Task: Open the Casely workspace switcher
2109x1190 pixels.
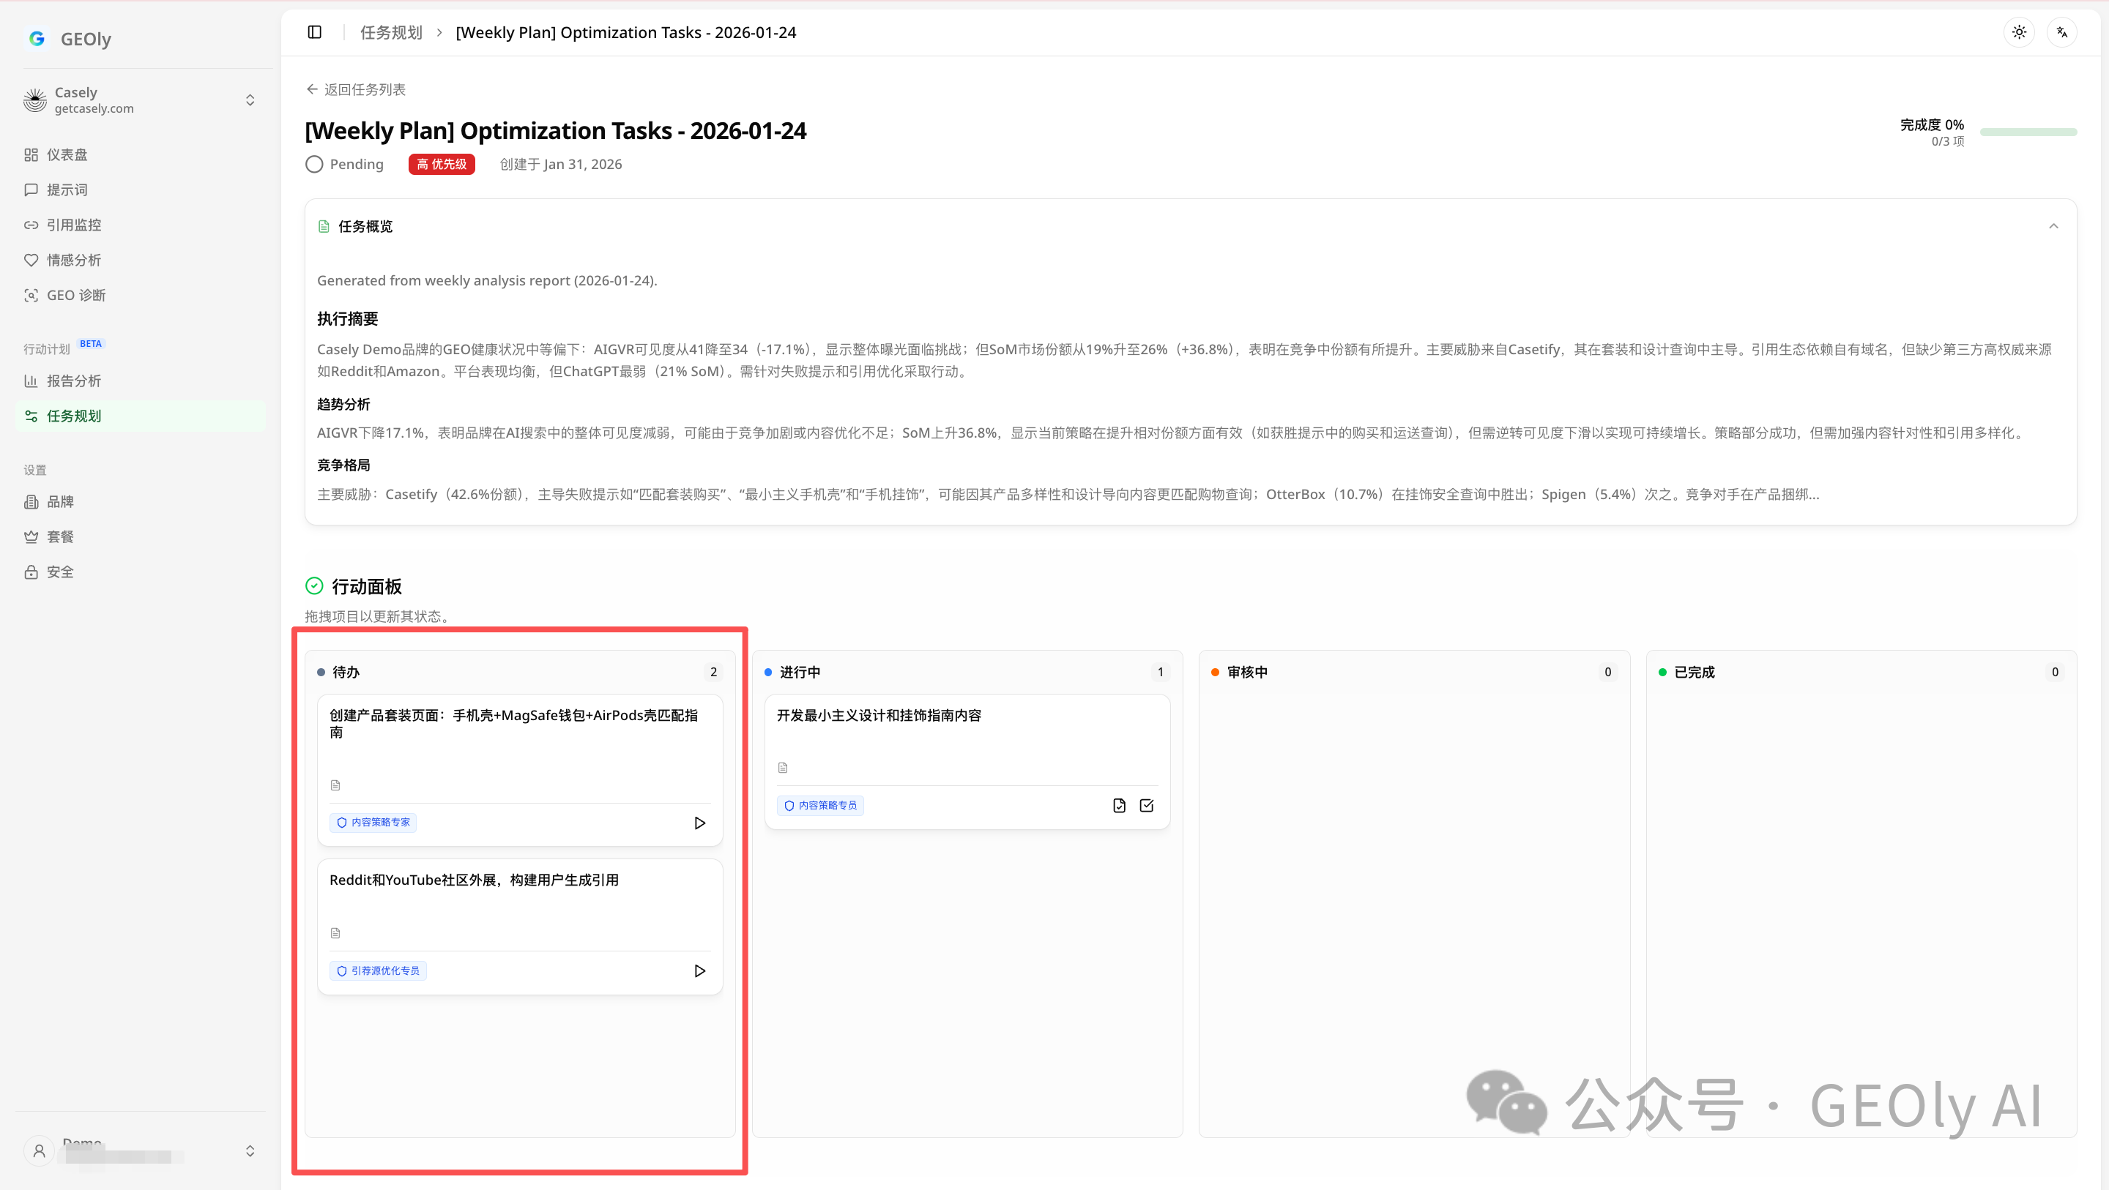Action: 141,100
